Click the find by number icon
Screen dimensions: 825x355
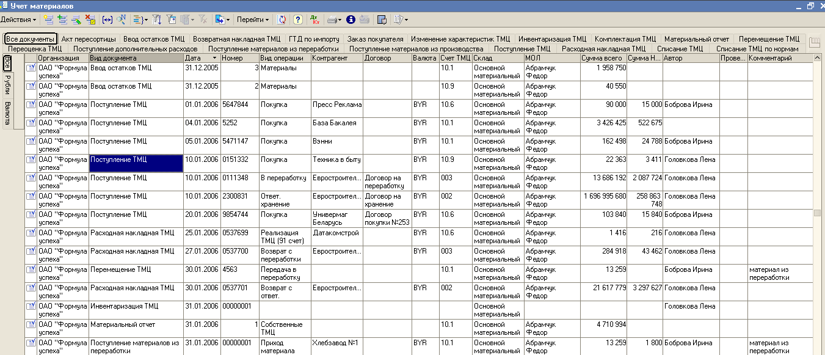pos(121,20)
